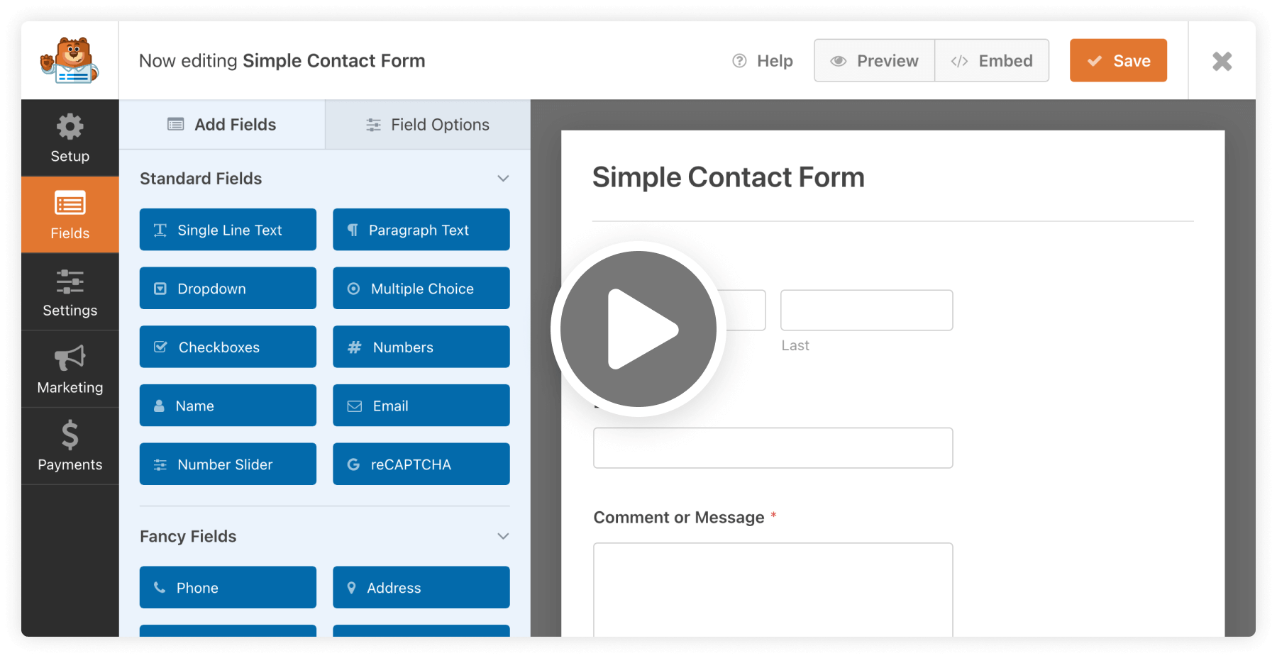Open the Setup section in the sidebar

pyautogui.click(x=70, y=138)
